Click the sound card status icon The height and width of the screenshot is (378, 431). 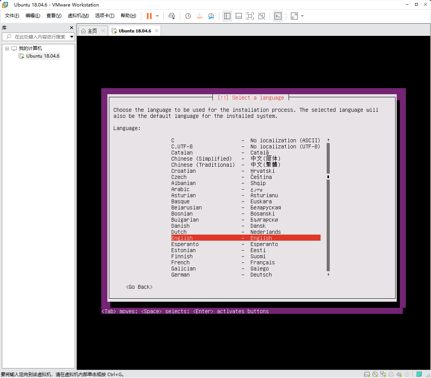[x=399, y=374]
